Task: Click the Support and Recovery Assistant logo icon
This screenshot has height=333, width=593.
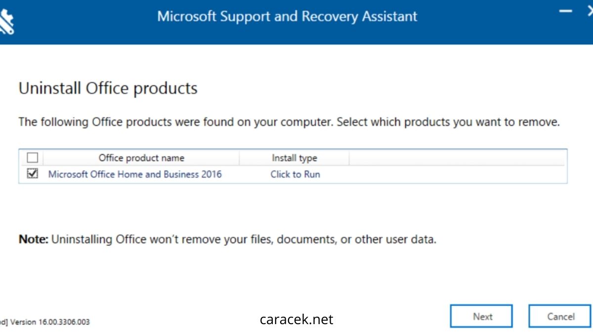Action: [x=6, y=21]
